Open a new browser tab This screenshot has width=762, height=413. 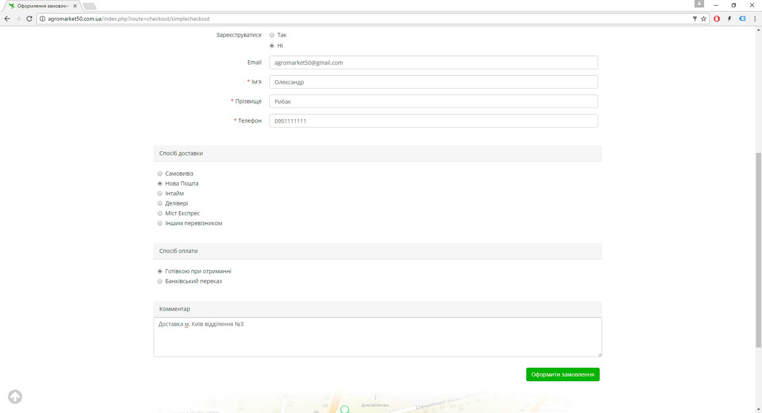tap(90, 6)
